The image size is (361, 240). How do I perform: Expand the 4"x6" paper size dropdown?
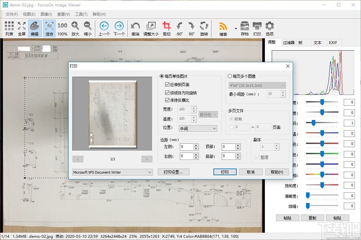(x=257, y=85)
